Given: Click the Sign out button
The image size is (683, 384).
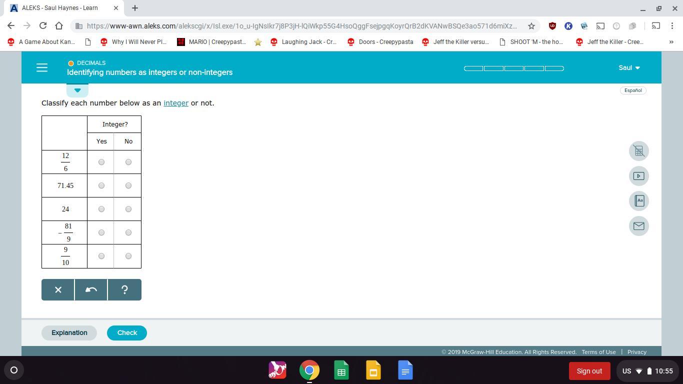Looking at the screenshot, I should [x=589, y=371].
